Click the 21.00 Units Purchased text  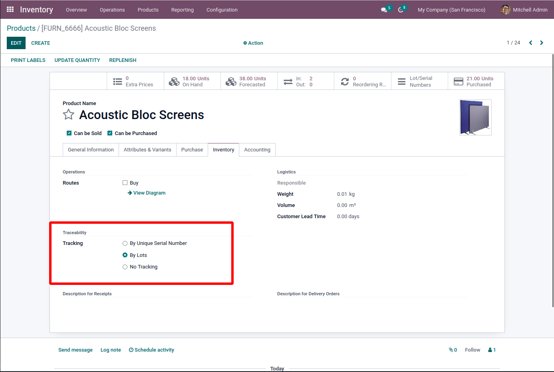tap(480, 82)
